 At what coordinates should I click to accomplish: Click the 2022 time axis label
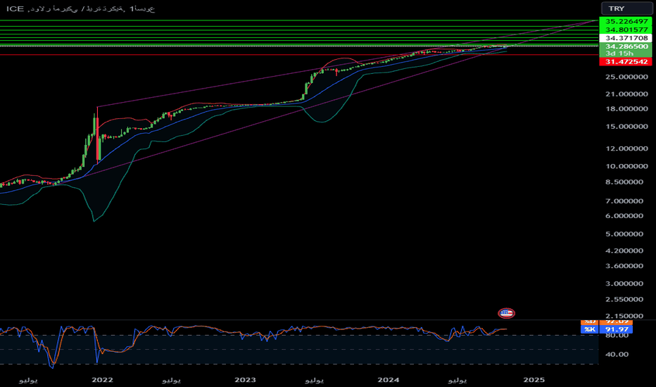(103, 380)
